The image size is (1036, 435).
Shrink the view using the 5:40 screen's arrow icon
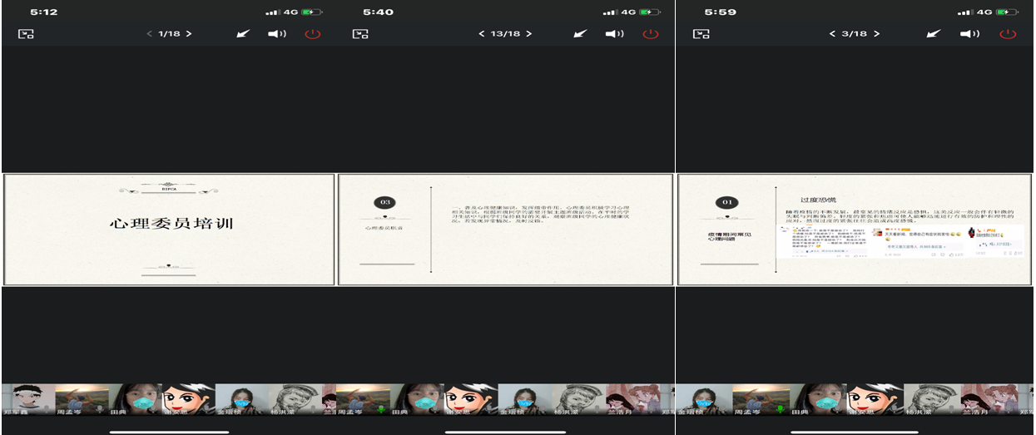coord(581,34)
